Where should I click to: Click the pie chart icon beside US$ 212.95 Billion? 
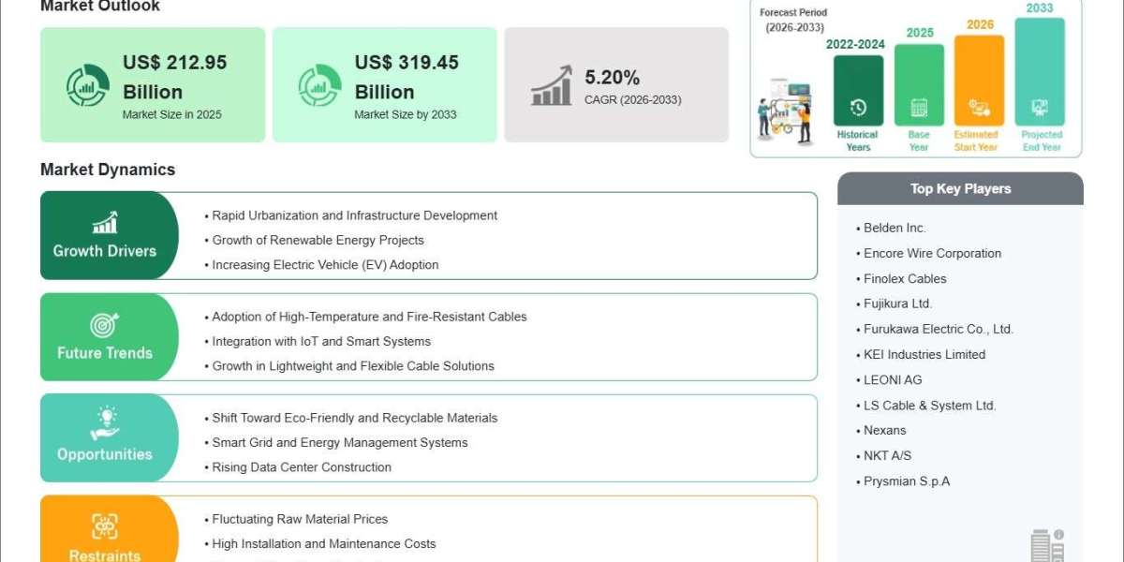click(x=87, y=85)
